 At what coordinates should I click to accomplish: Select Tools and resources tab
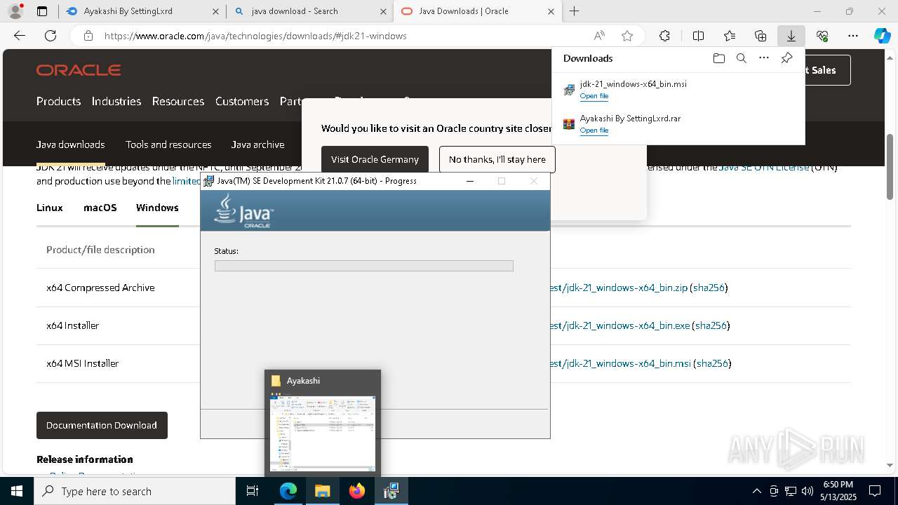click(168, 144)
